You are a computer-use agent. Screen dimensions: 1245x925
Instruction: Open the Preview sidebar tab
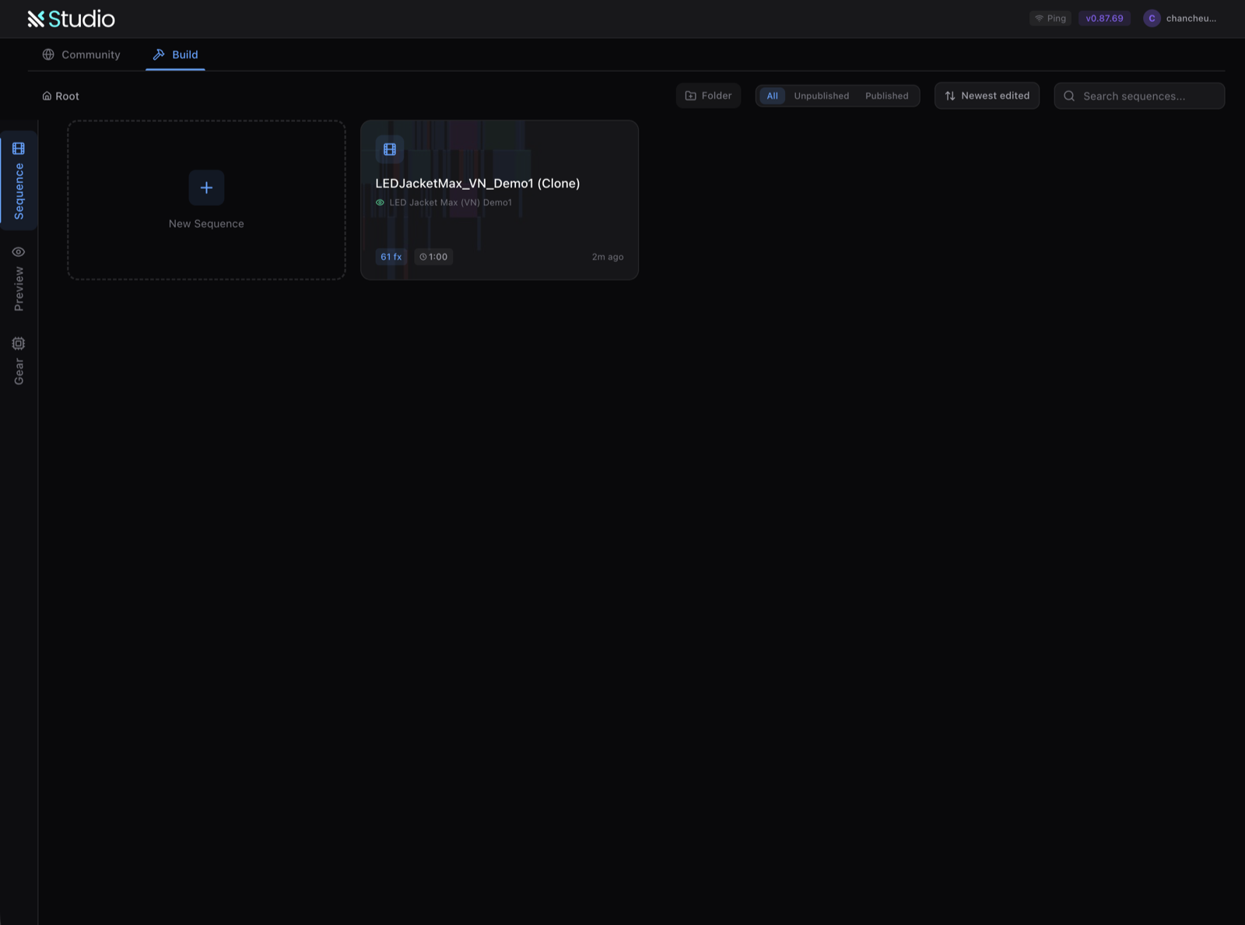(19, 279)
